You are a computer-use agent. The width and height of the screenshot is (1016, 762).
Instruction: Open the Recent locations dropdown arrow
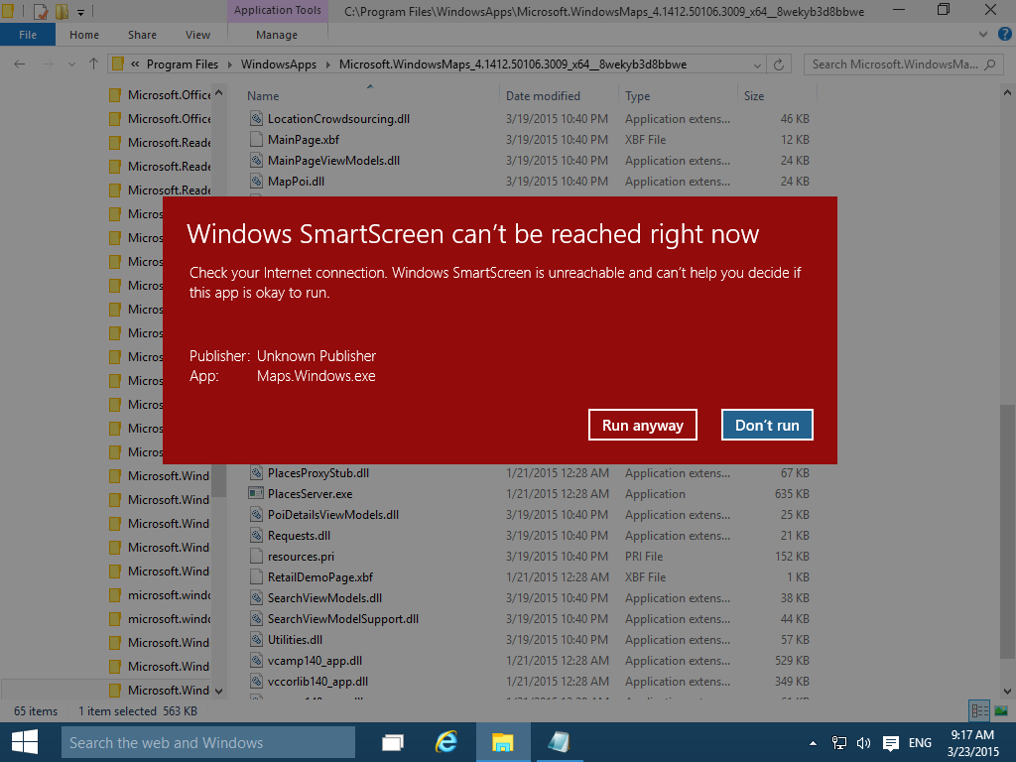pos(71,64)
